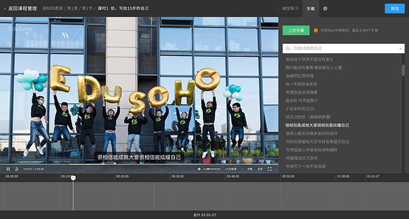409x219 pixels.
Task: Click the white timeline playhead handle
Action: (x=73, y=178)
